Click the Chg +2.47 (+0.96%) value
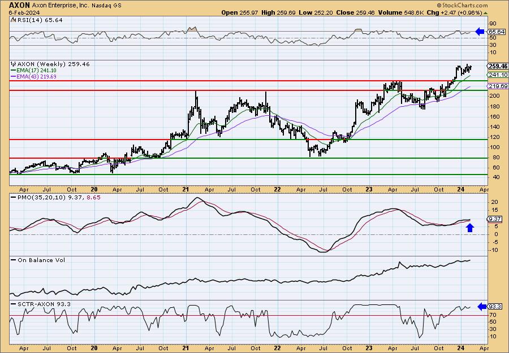509x353 pixels. tap(454, 12)
